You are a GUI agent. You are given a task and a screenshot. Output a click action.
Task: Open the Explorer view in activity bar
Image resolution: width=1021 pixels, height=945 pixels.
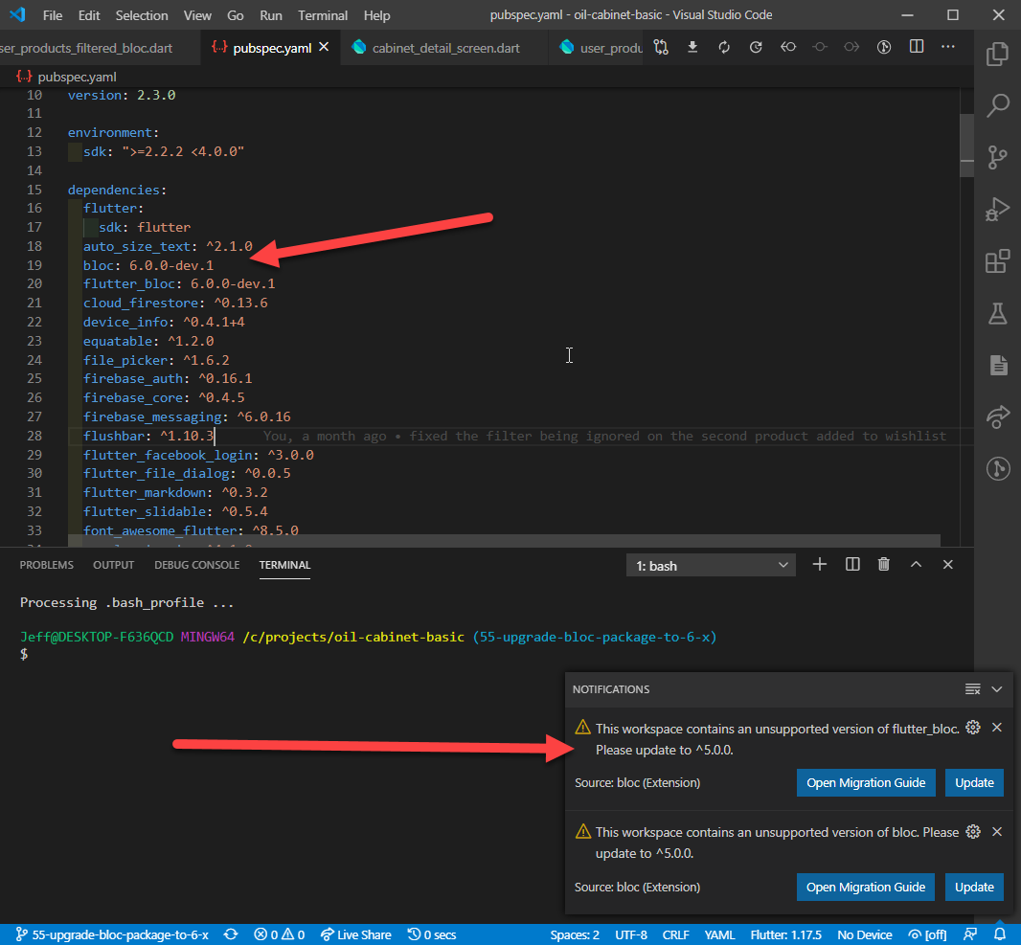coord(997,54)
